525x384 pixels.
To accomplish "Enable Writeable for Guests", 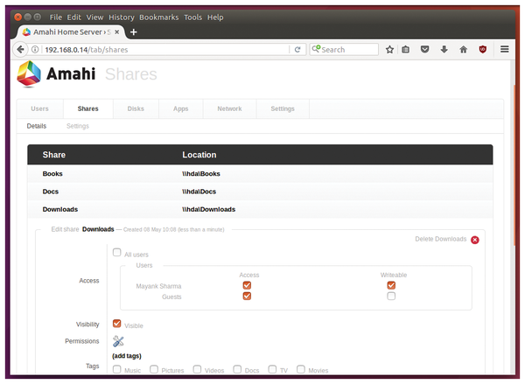I will pos(391,297).
